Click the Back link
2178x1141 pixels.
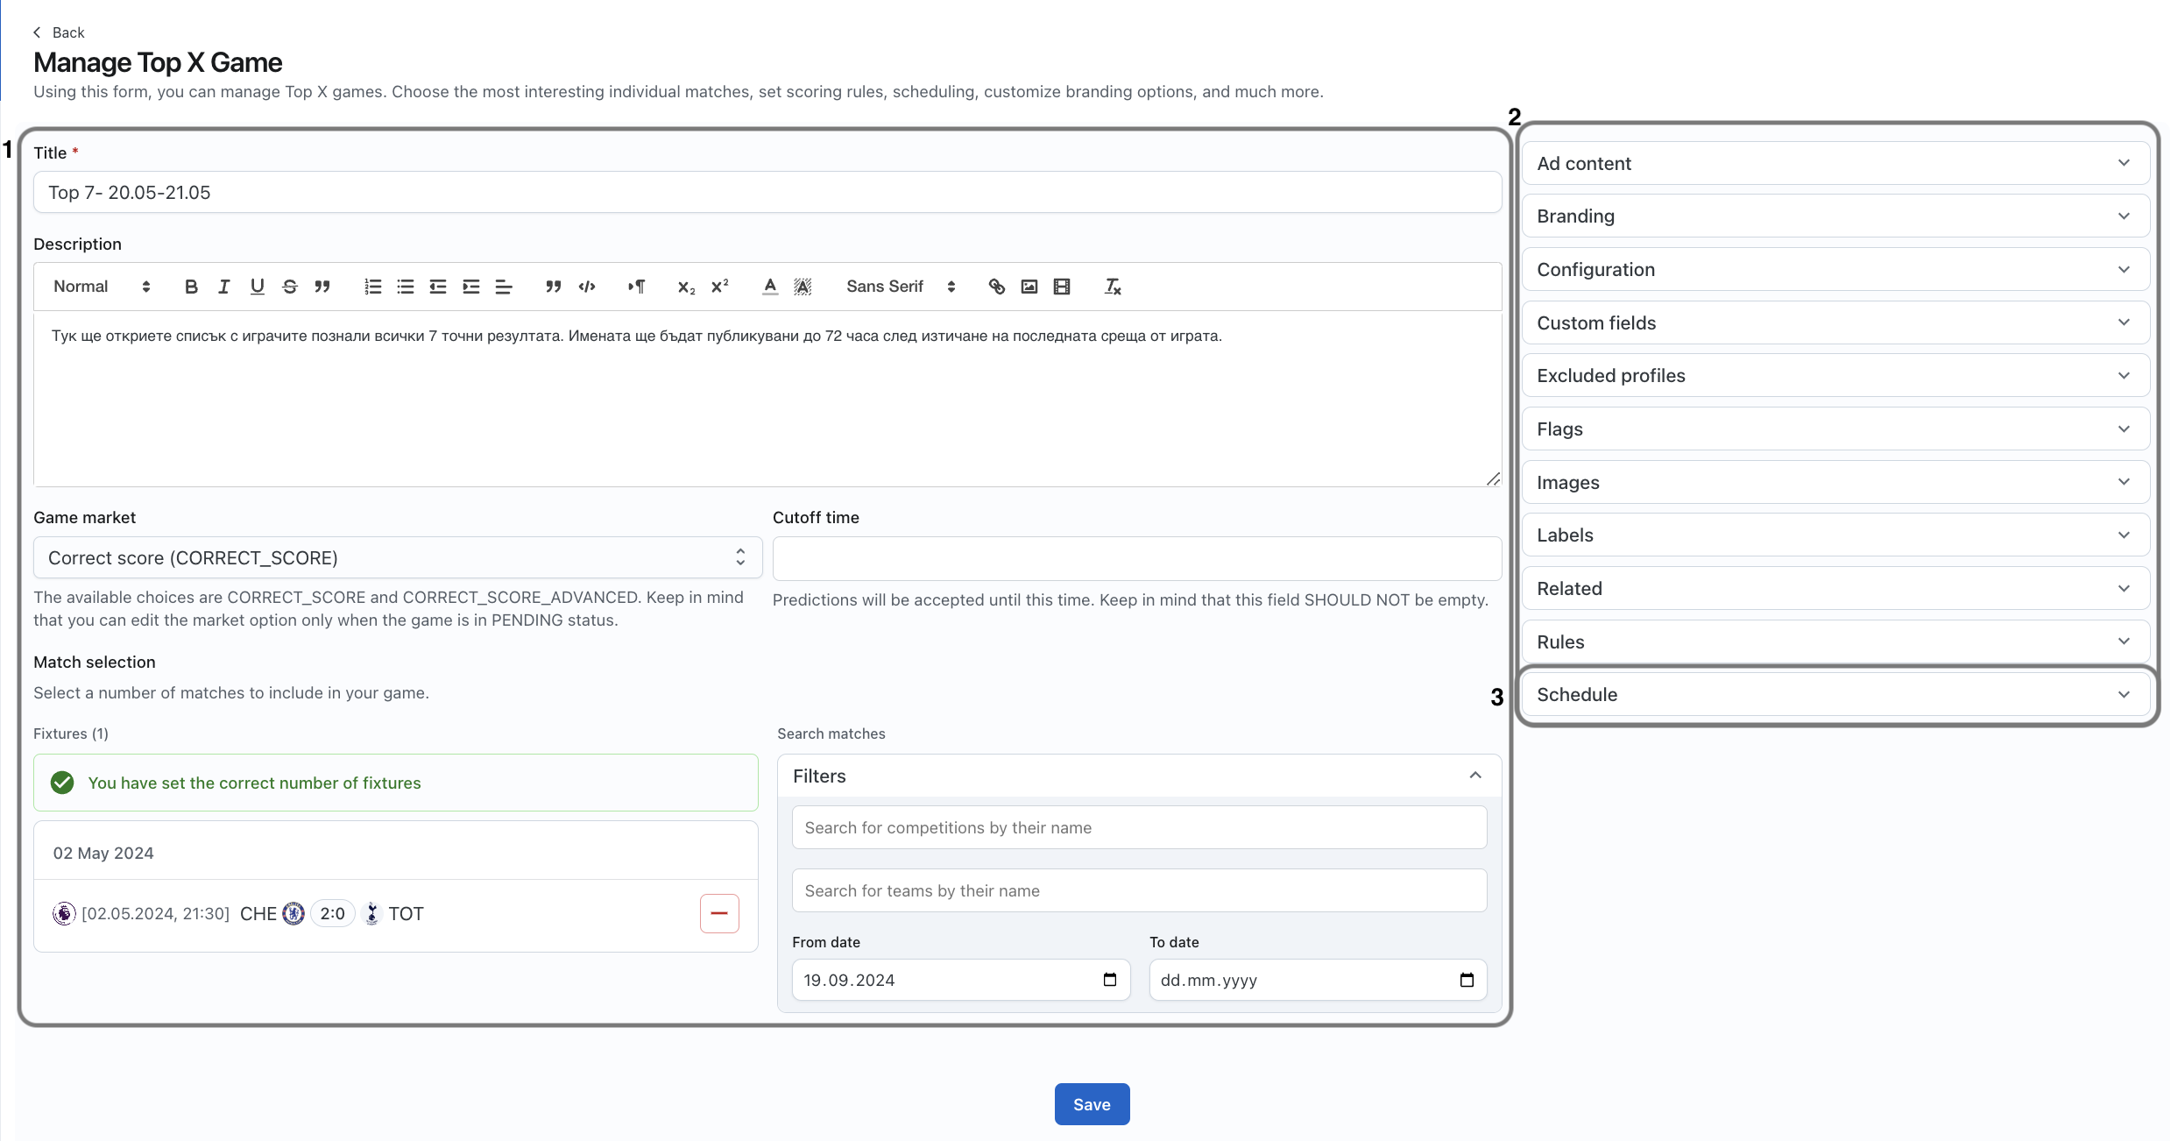(x=68, y=32)
